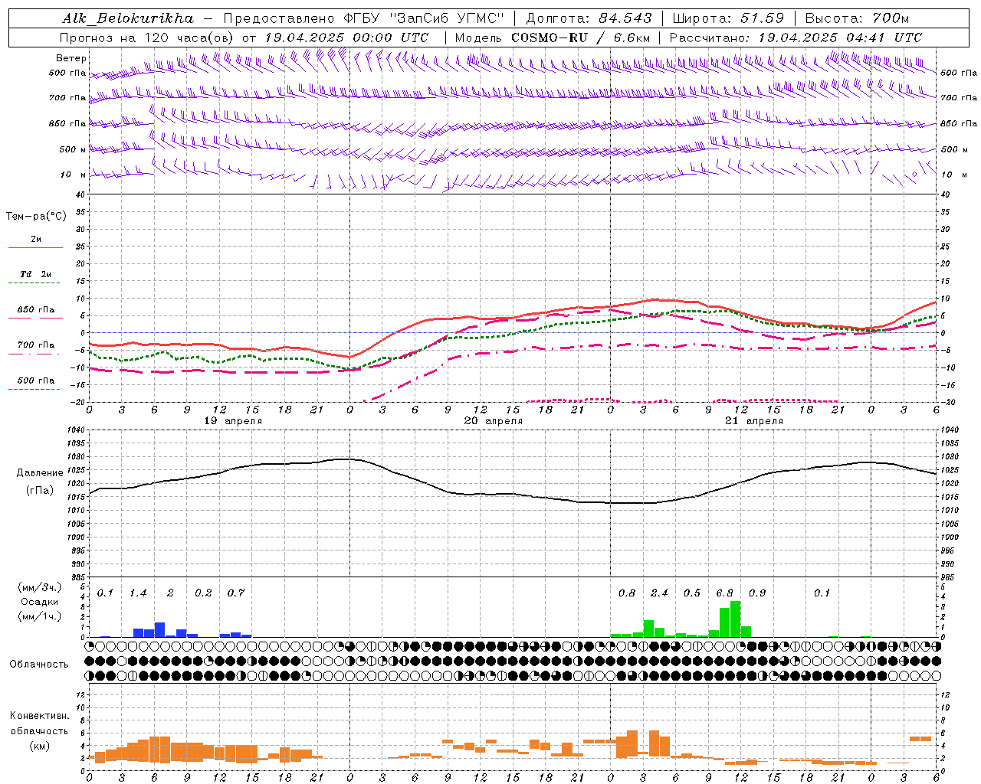The image size is (981, 784).
Task: Click the Td 2м dew point legend entry
Action: 36,274
